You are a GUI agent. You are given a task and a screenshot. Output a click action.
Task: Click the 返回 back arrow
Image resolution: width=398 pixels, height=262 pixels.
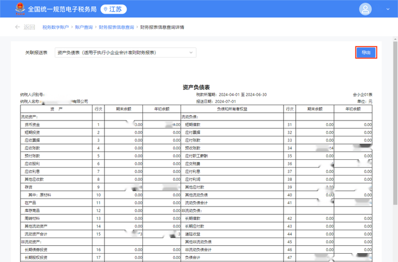click(x=17, y=27)
